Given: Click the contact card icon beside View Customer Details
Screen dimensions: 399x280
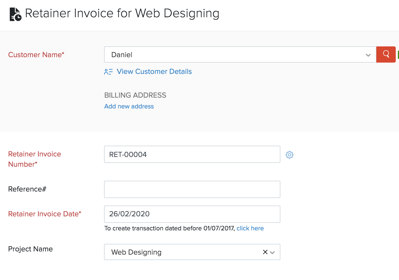Looking at the screenshot, I should 108,71.
